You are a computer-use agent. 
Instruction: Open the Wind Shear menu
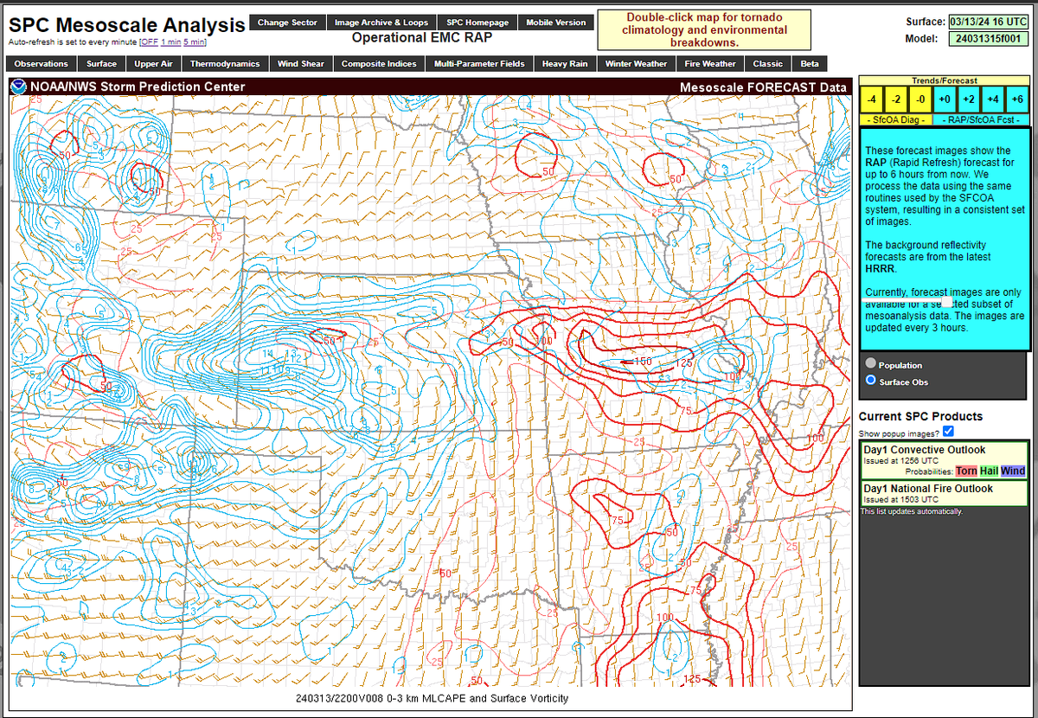301,64
